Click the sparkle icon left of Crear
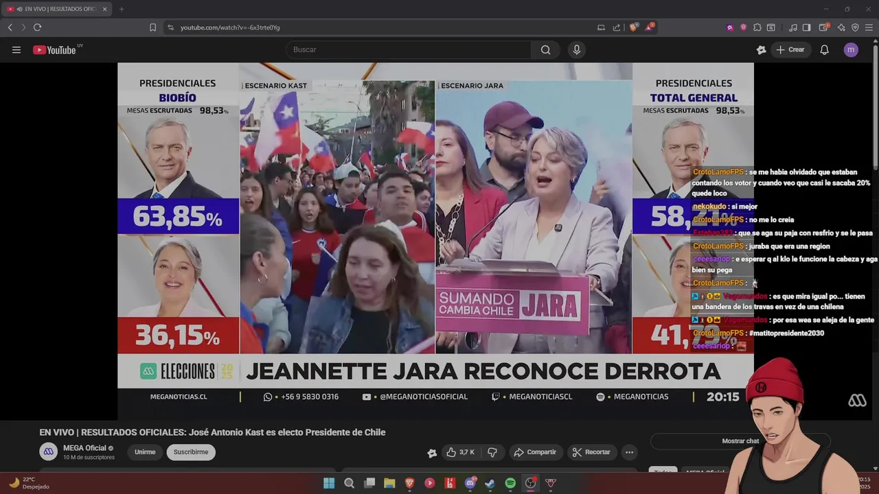The width and height of the screenshot is (879, 494). point(761,49)
